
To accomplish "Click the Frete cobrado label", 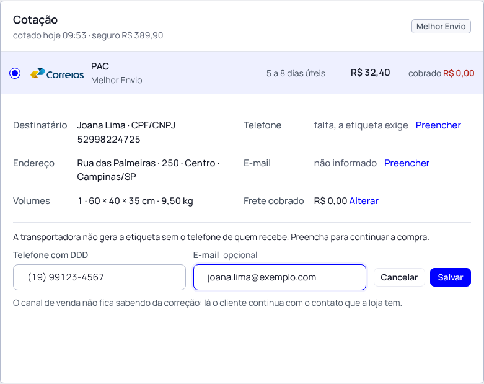I will (x=273, y=201).
